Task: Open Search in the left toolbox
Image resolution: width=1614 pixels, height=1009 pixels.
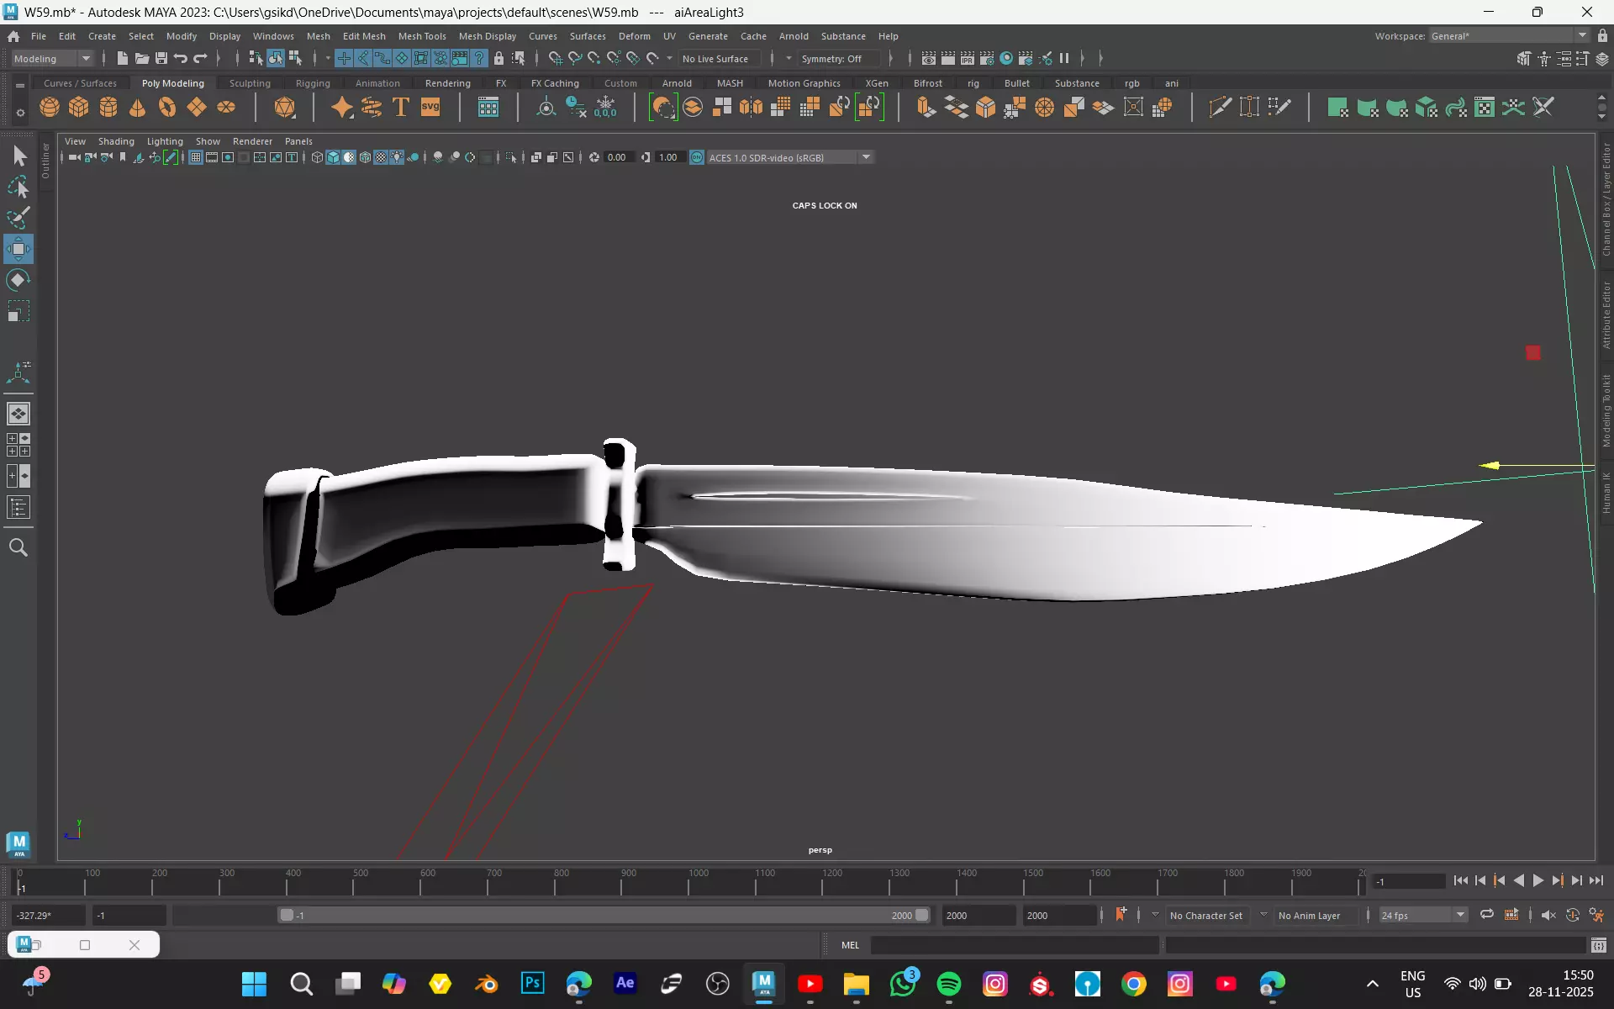Action: pyautogui.click(x=18, y=548)
